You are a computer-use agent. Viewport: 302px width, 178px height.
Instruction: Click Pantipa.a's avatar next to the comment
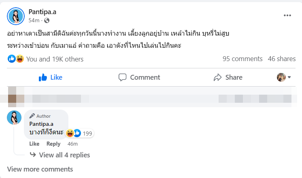(14, 117)
